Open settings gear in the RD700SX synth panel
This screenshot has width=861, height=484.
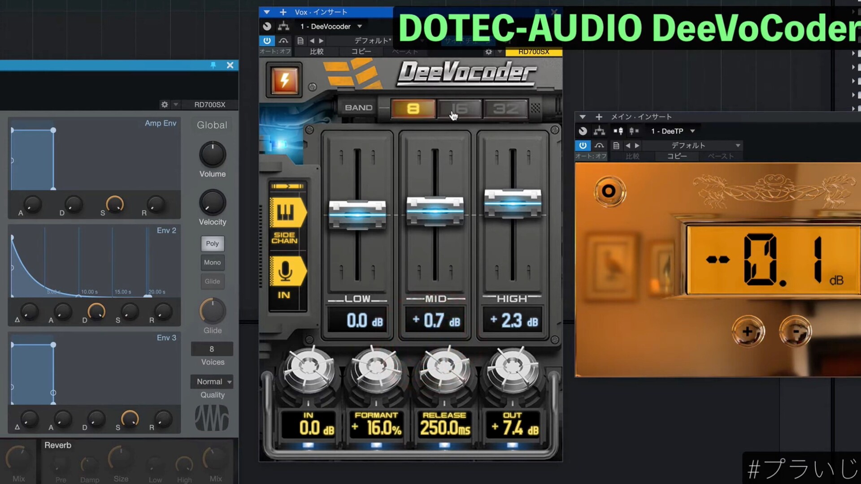point(165,104)
